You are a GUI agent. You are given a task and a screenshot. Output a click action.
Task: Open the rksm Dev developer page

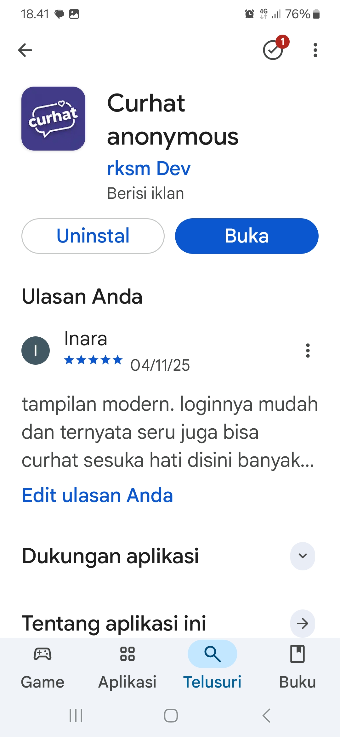pyautogui.click(x=149, y=168)
